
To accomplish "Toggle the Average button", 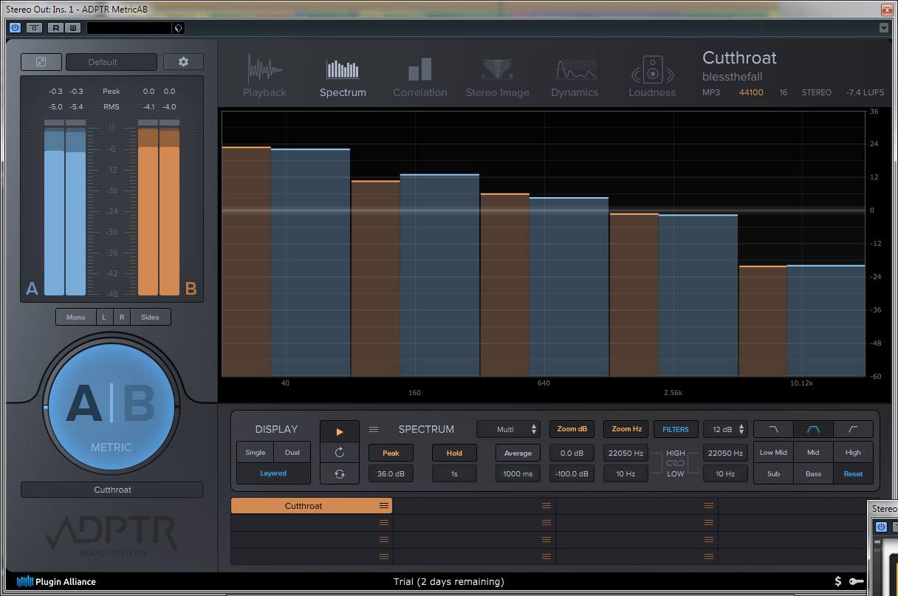I will click(x=518, y=453).
